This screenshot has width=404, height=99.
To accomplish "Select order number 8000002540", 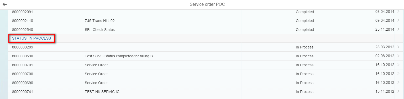I will (23, 30).
